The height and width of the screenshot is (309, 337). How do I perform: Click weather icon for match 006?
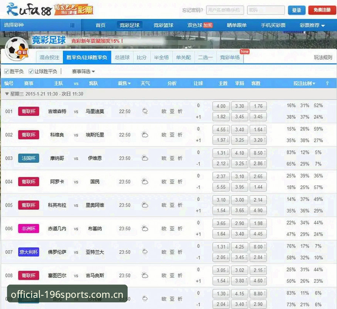(x=145, y=228)
